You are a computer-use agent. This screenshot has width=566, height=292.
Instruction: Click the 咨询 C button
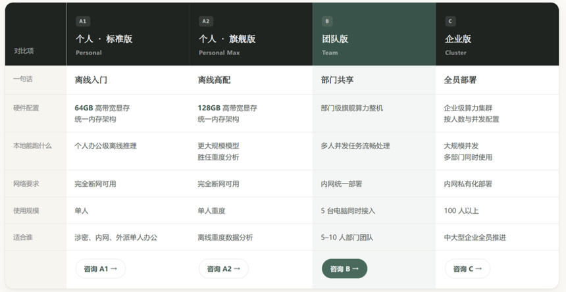(x=467, y=268)
